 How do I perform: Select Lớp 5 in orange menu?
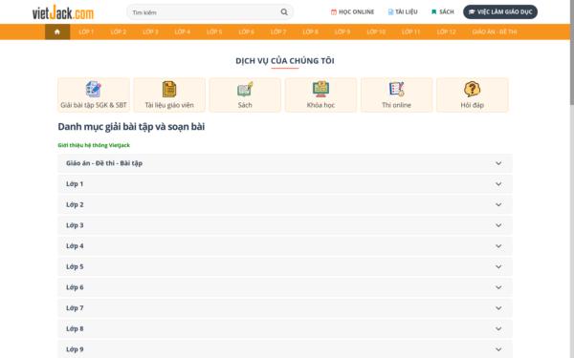[214, 32]
